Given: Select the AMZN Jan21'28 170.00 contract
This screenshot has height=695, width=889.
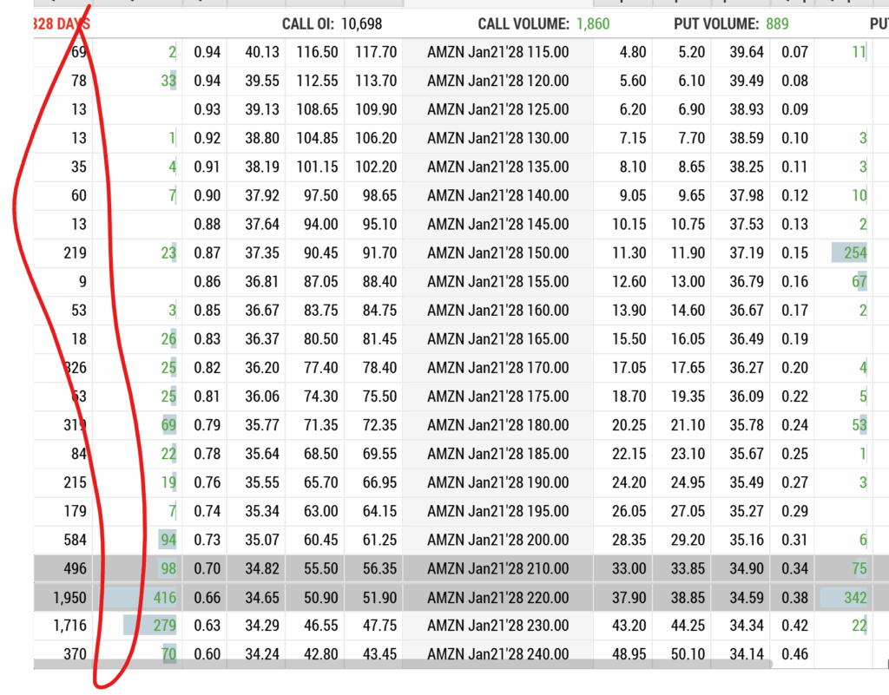Looking at the screenshot, I should tap(497, 368).
